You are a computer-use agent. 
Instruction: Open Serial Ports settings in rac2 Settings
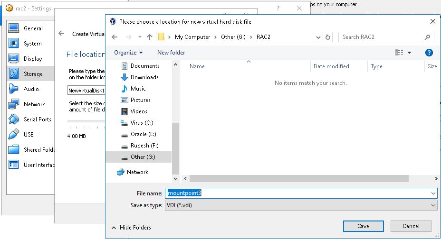click(x=30, y=119)
